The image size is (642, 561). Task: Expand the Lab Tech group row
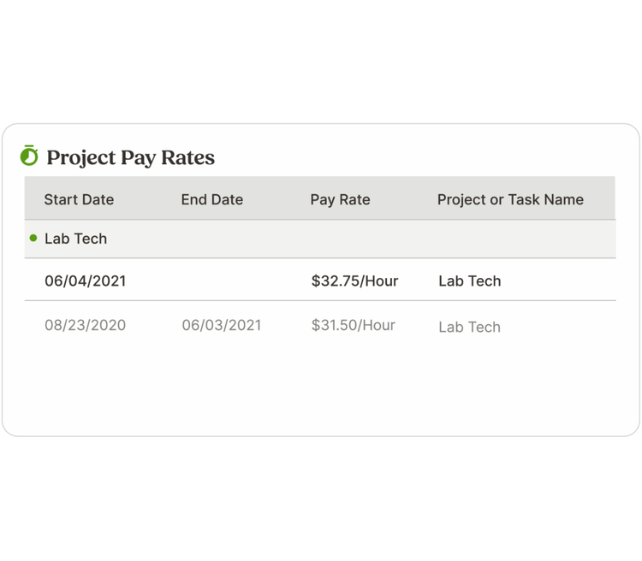[x=320, y=239]
